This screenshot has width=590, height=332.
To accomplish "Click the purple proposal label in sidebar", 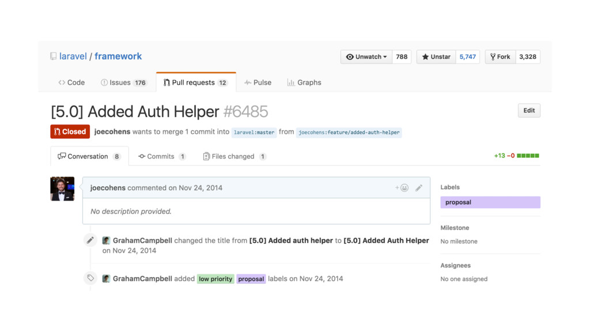I will pyautogui.click(x=490, y=202).
